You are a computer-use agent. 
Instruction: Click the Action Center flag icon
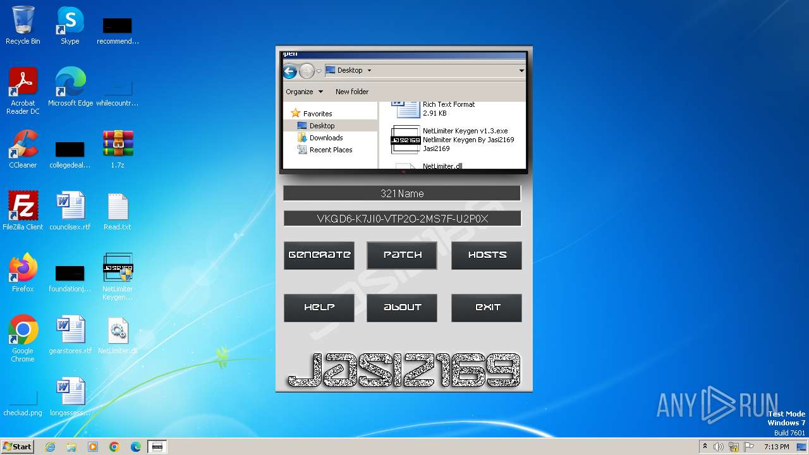pyautogui.click(x=748, y=447)
